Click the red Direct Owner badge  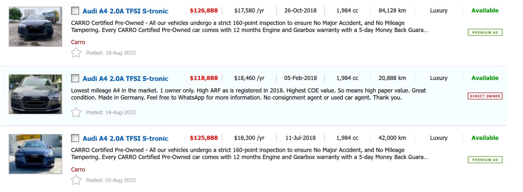tap(485, 96)
